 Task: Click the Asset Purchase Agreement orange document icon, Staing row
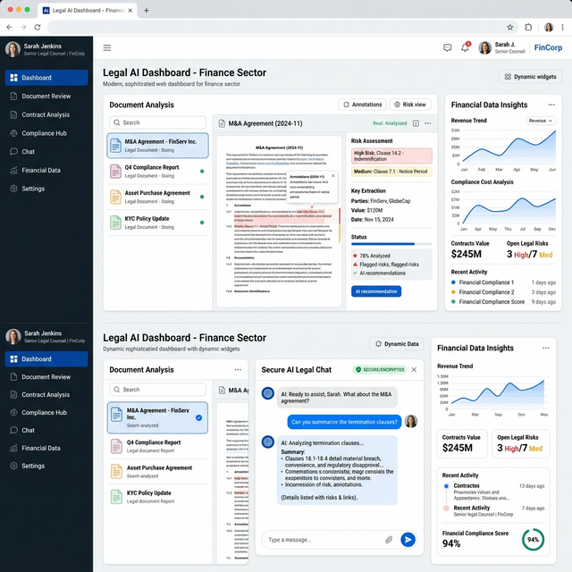pos(115,197)
